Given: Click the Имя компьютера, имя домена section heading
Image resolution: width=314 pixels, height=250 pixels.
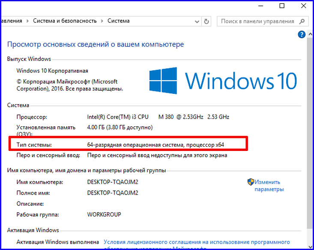Looking at the screenshot, I should click(87, 170).
